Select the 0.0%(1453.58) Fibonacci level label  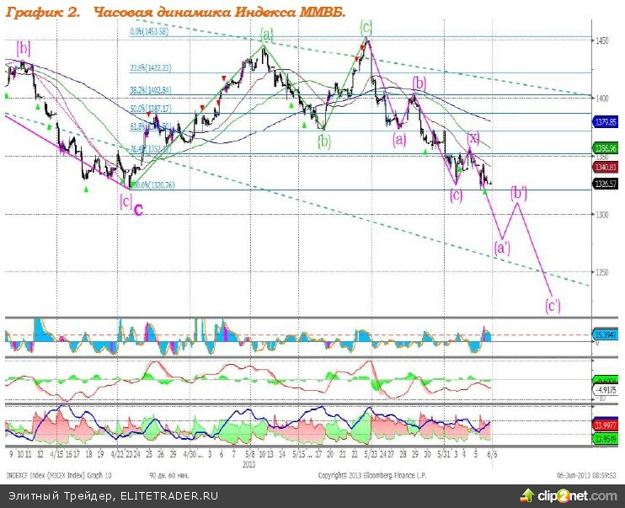pos(150,31)
